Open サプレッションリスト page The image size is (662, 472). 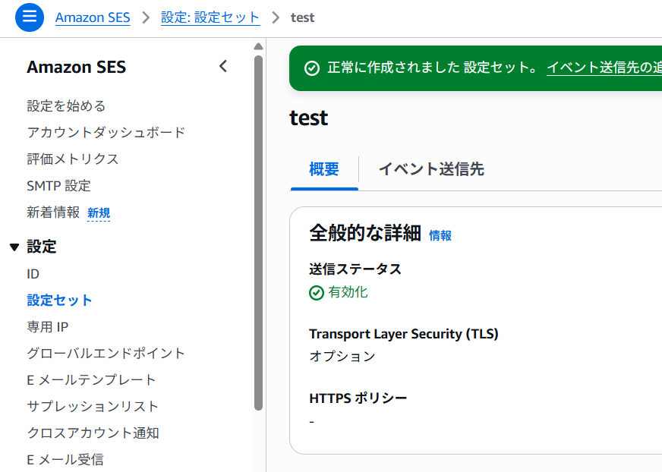coord(93,407)
